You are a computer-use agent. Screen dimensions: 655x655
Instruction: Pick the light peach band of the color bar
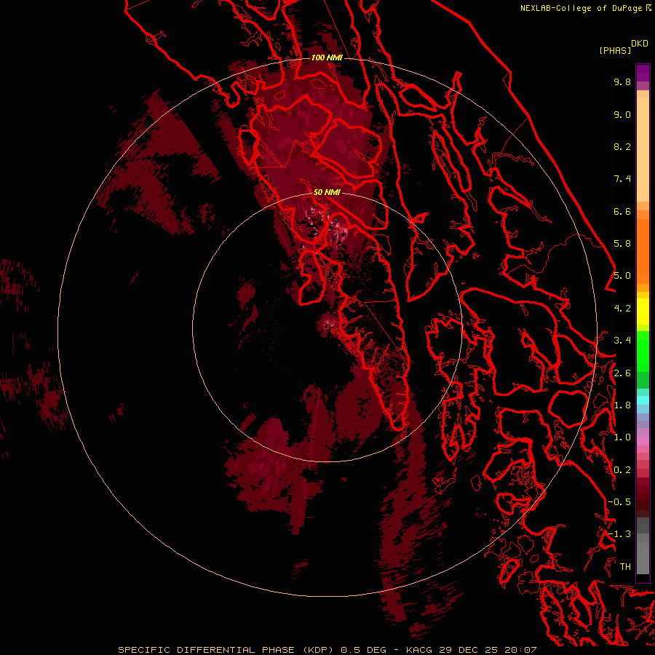[643, 149]
